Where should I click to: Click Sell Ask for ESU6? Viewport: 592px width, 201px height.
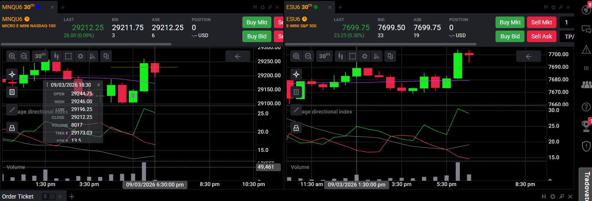click(541, 36)
